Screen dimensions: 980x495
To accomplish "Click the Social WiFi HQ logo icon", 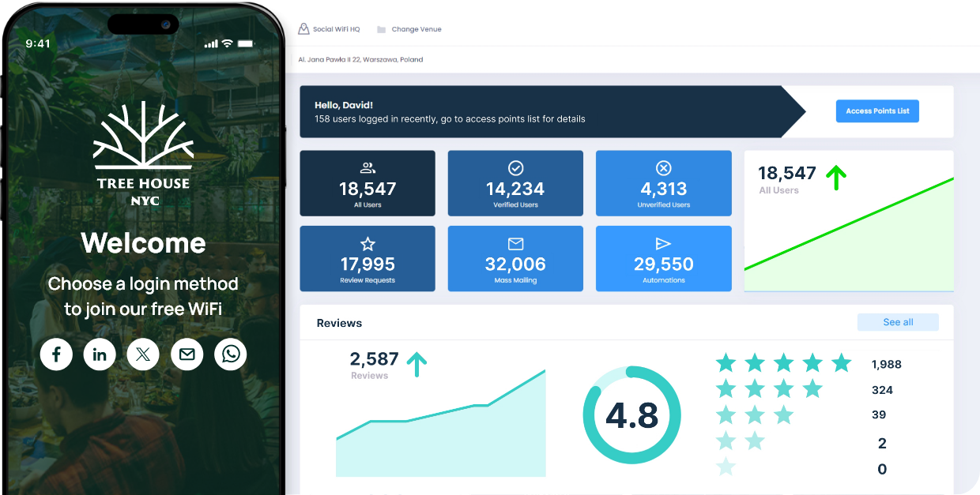I will coord(303,29).
